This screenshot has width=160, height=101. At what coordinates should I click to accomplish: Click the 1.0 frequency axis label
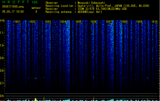[x=2, y=45]
